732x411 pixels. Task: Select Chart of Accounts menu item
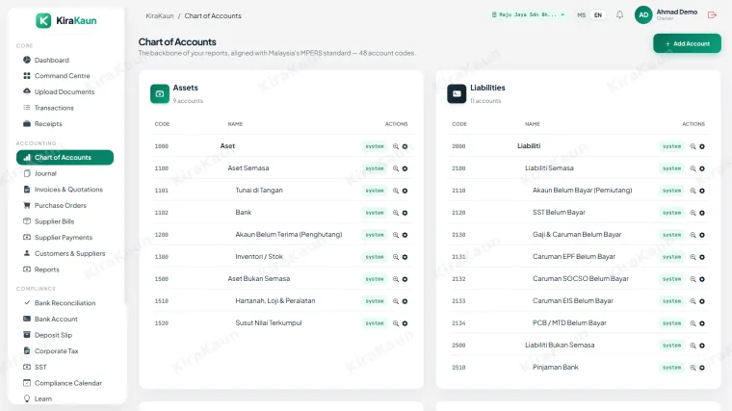tap(65, 157)
